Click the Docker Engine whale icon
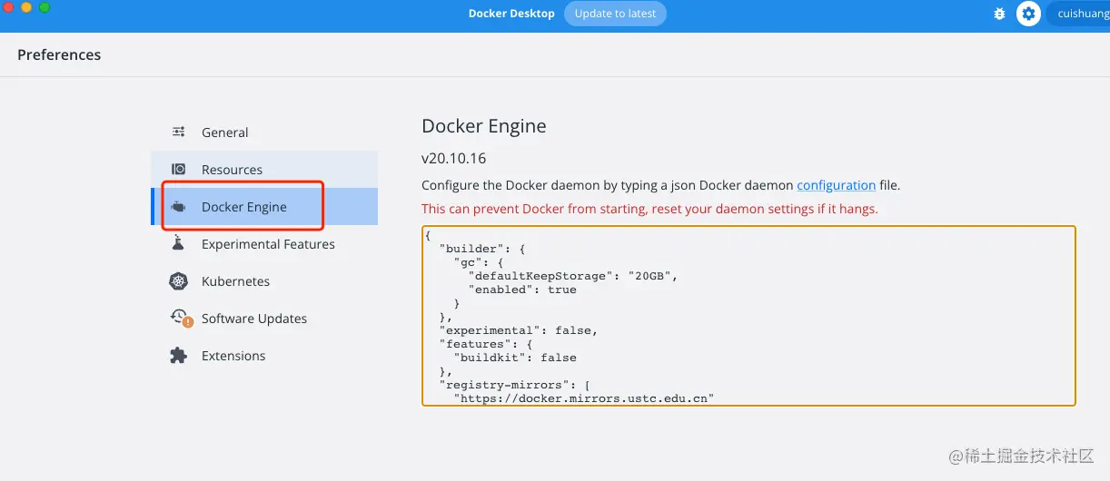Image resolution: width=1110 pixels, height=481 pixels. tap(179, 207)
